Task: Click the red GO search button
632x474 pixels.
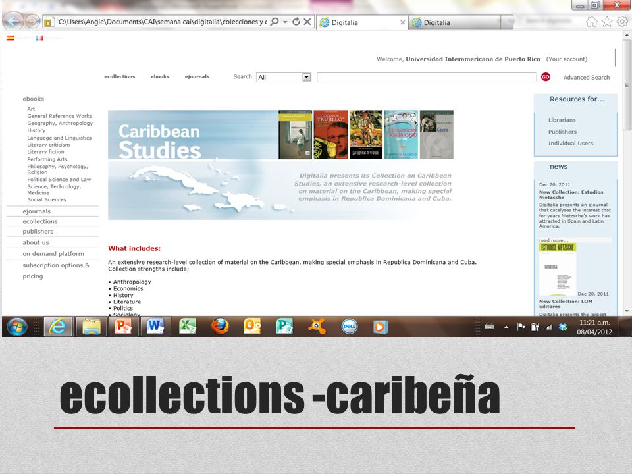Action: (545, 77)
